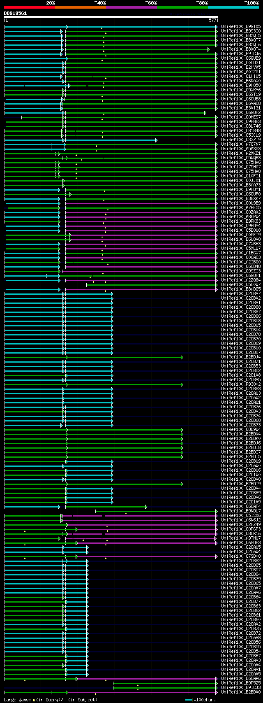Select the UniRef100_Q7XBH3 label
Viewport: 263px width, 703px height.
(241, 244)
